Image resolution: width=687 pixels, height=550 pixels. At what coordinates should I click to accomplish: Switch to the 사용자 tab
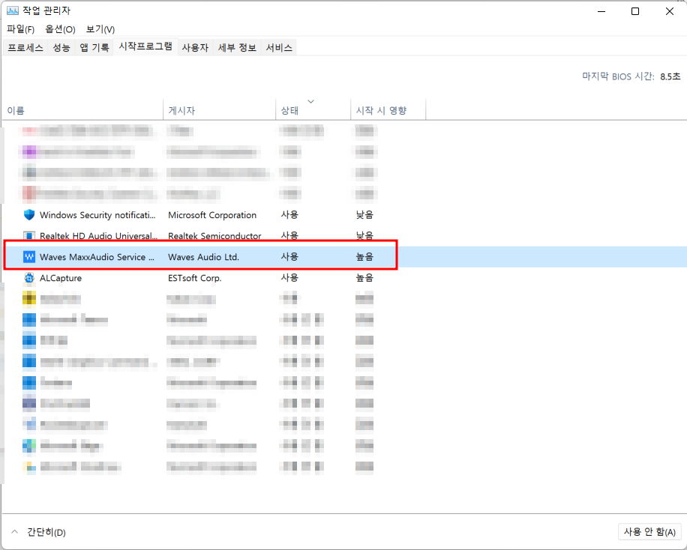(x=195, y=47)
